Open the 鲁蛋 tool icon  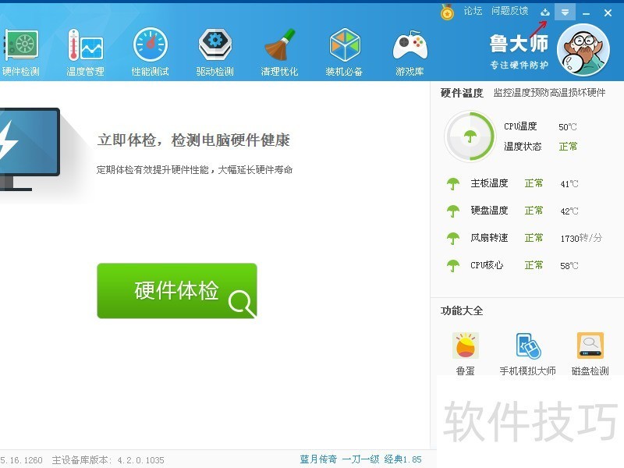465,354
